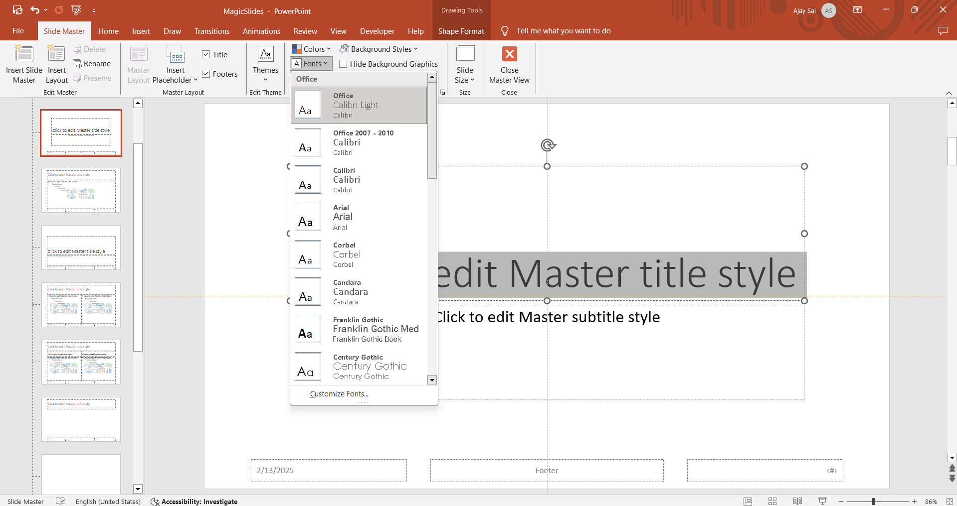Click the Insert Layout icon
Screen dimensions: 957x506
(x=56, y=54)
